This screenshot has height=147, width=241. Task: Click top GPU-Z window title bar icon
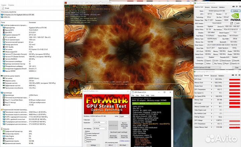195,3
